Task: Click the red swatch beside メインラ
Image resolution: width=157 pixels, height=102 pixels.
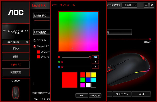Action: point(39,57)
